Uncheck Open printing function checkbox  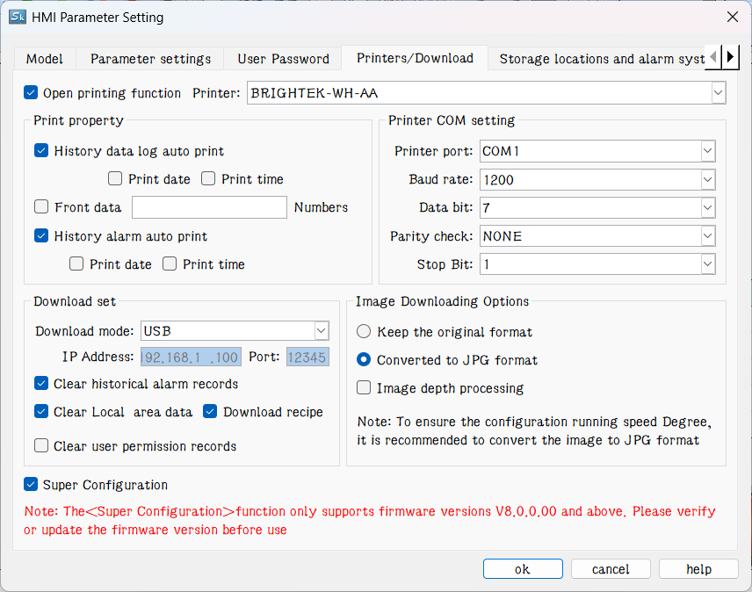coord(31,92)
